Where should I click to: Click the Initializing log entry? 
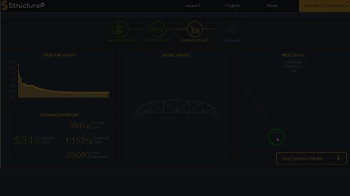point(293,62)
